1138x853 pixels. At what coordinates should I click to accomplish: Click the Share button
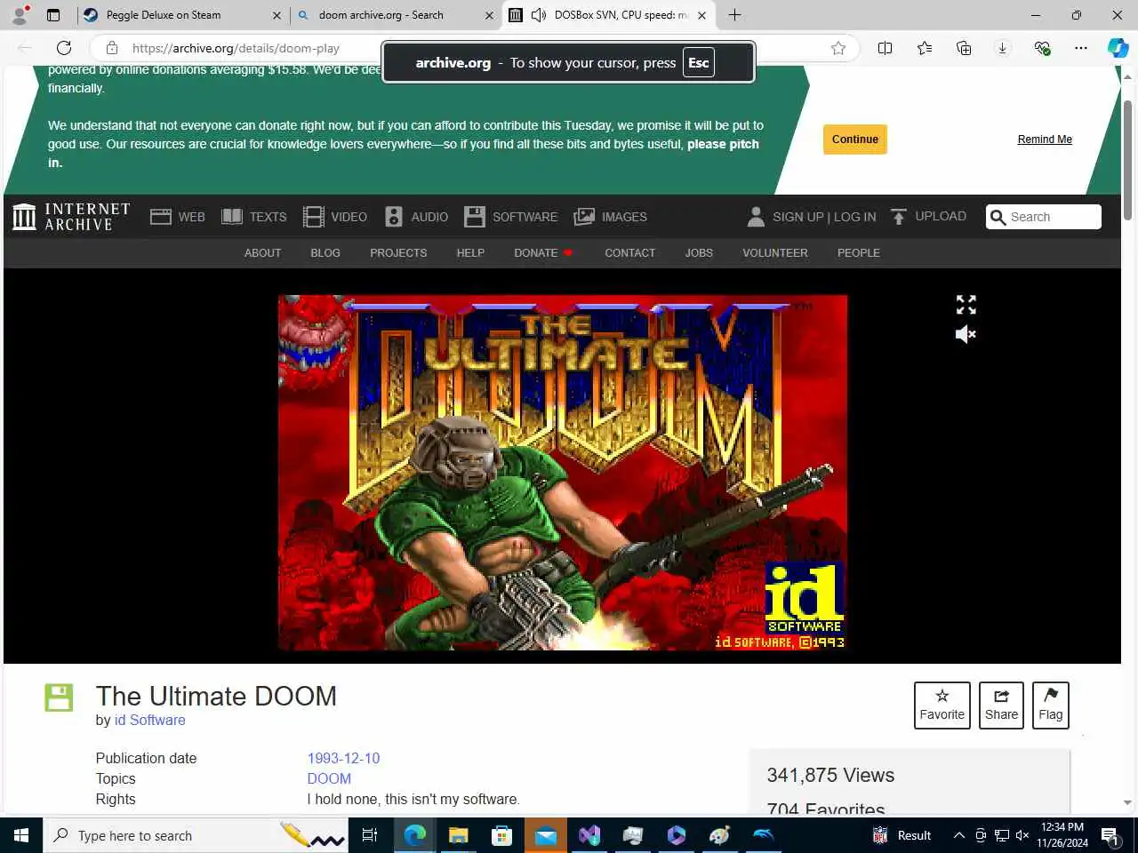click(1001, 706)
